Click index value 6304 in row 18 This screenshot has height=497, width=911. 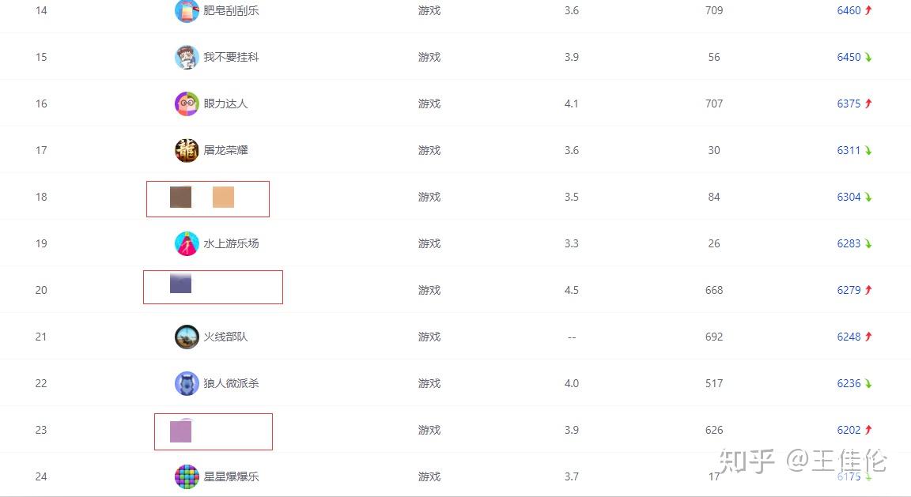pos(849,197)
